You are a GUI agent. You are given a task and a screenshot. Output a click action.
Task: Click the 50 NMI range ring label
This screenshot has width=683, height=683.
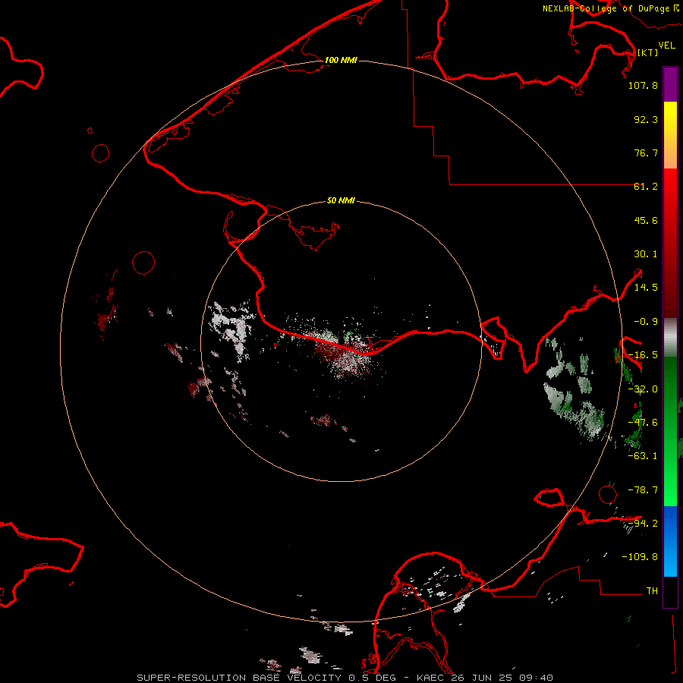341,200
